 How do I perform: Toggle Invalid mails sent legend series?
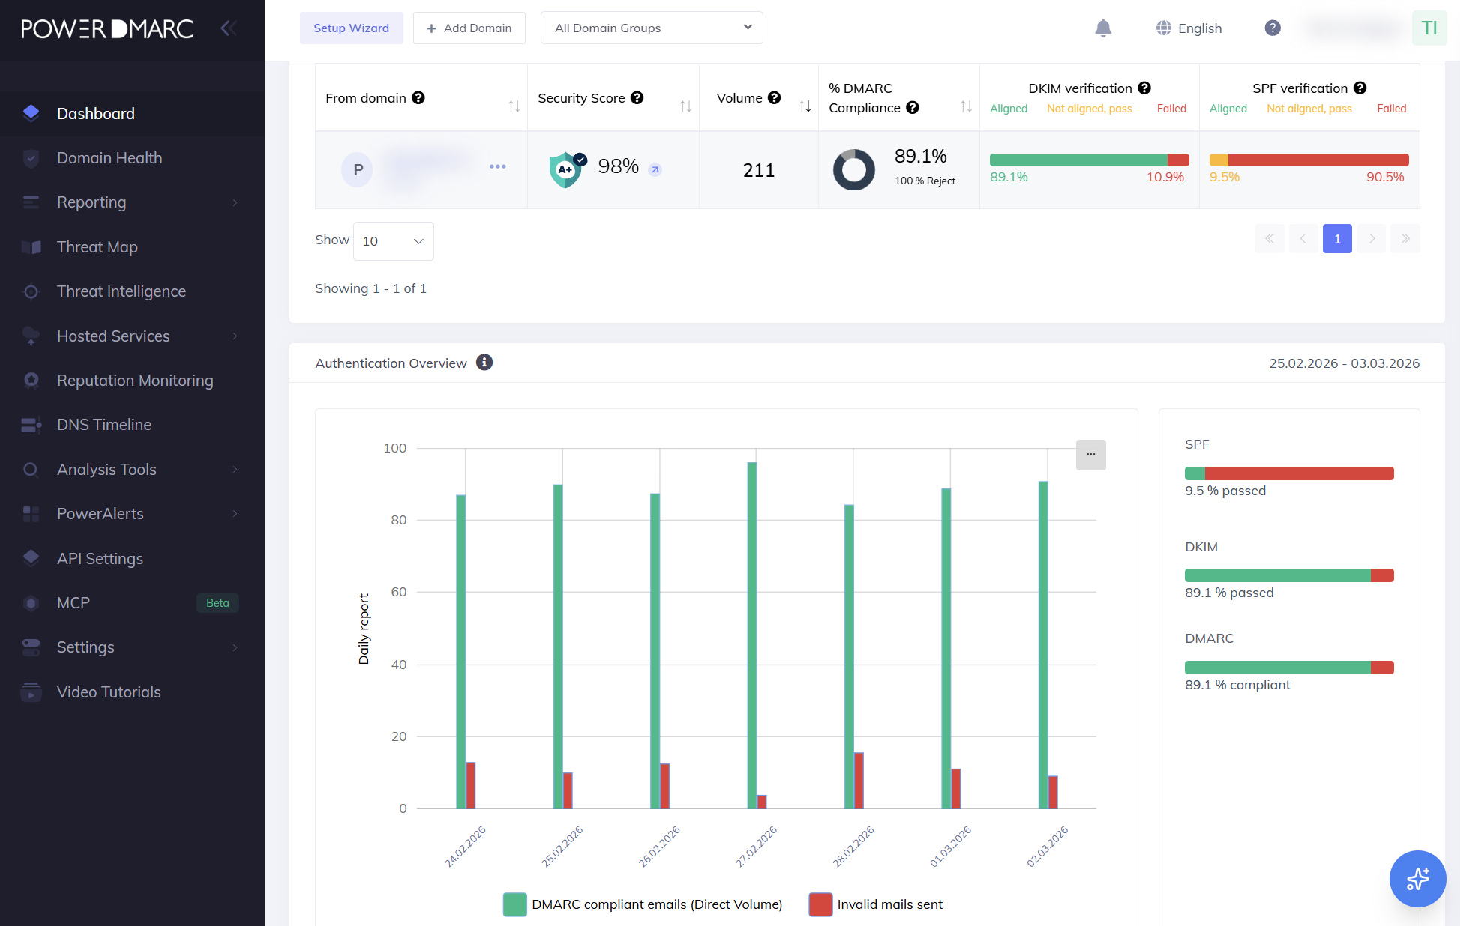(876, 904)
